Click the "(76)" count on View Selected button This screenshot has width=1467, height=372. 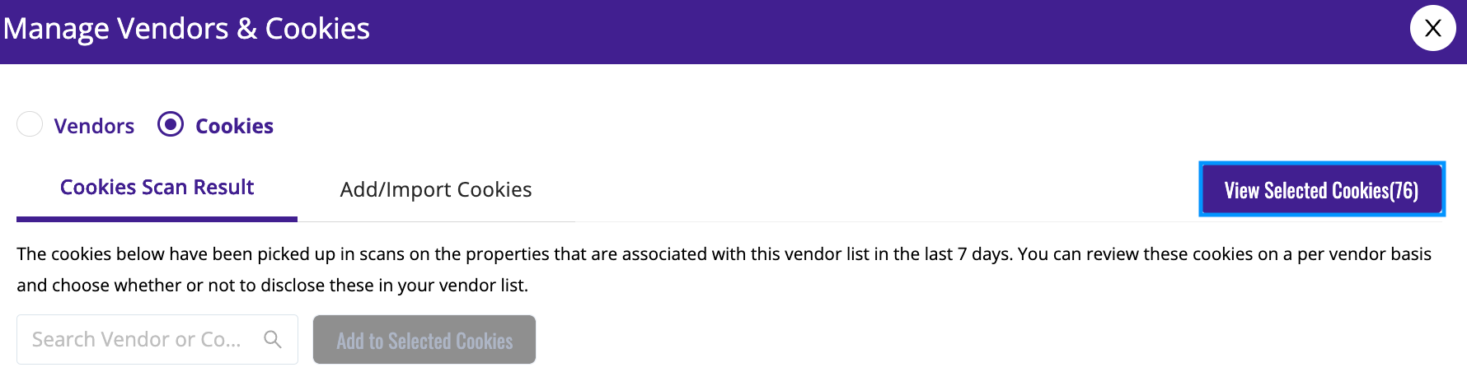pyautogui.click(x=1404, y=191)
